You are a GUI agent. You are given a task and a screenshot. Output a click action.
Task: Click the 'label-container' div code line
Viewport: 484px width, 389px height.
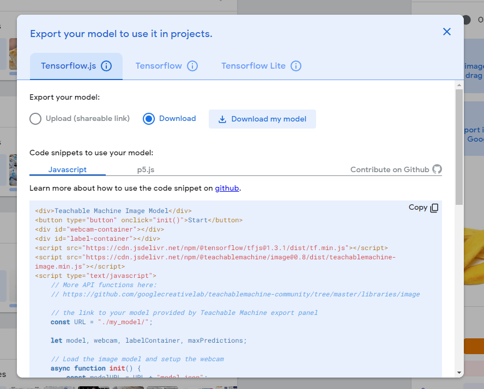tap(98, 239)
